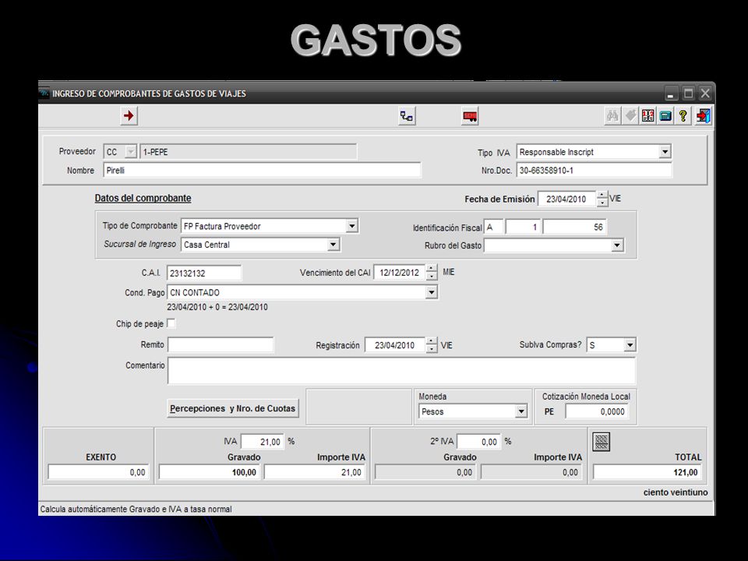
Task: Click the grayed tag icon in toolbar
Action: [x=630, y=116]
